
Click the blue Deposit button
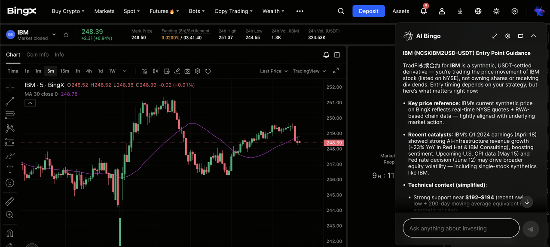coord(368,11)
